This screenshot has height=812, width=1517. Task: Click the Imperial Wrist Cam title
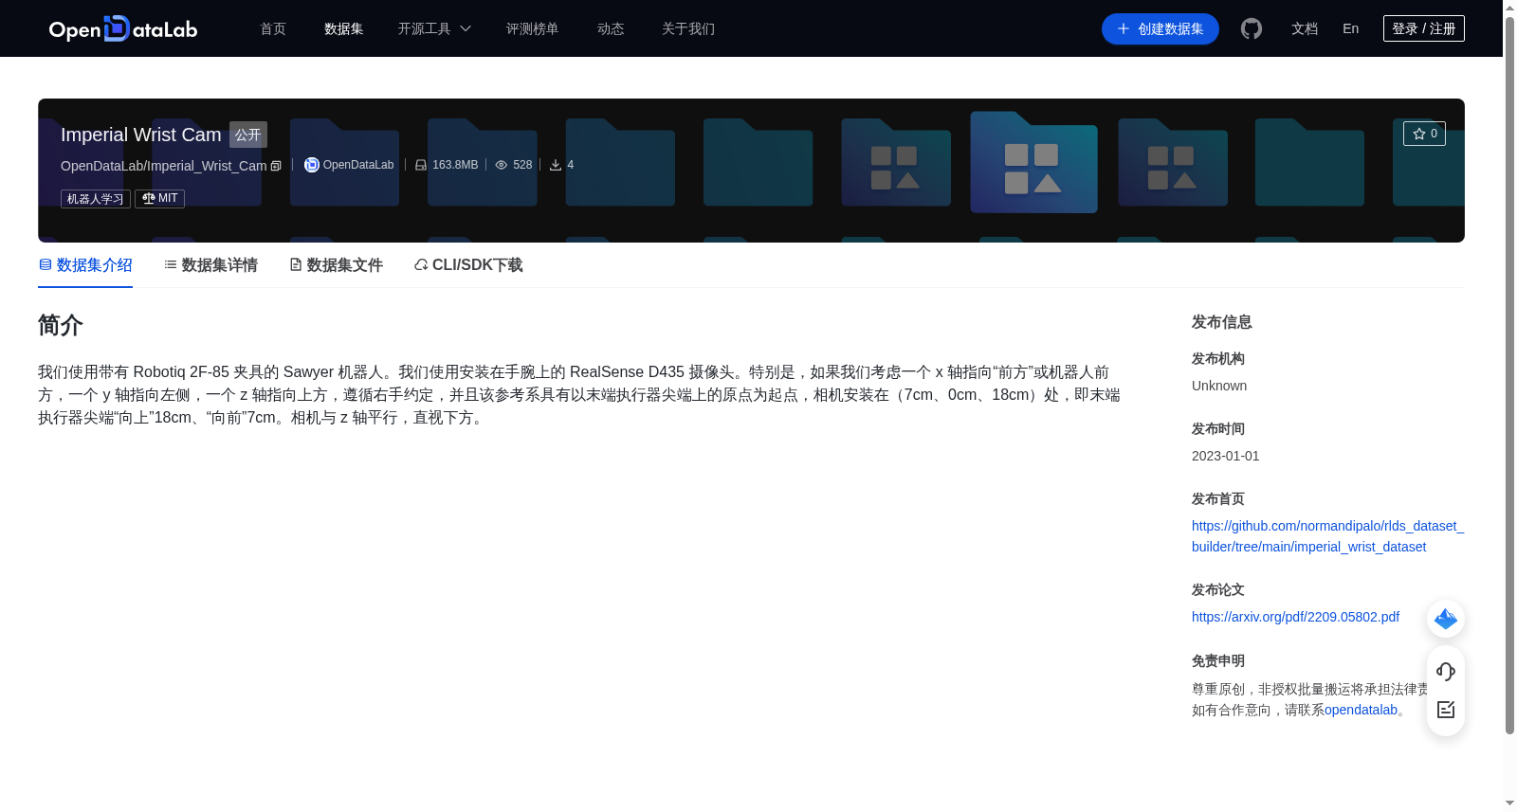coord(140,135)
